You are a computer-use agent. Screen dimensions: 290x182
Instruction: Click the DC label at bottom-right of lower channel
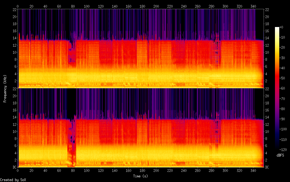(x=267, y=167)
